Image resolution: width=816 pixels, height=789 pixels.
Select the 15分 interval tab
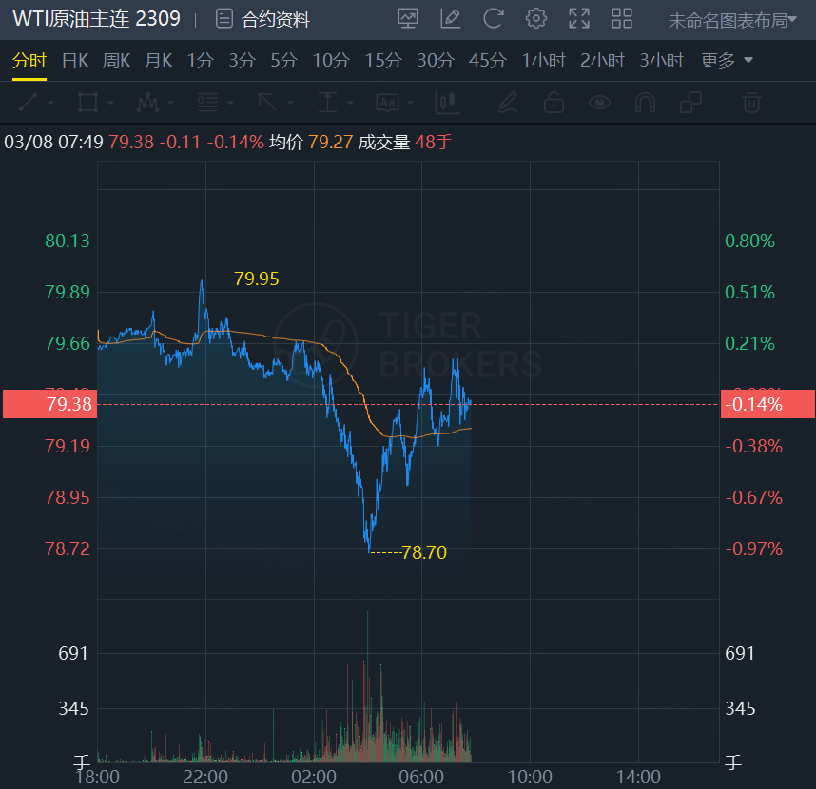[x=383, y=61]
